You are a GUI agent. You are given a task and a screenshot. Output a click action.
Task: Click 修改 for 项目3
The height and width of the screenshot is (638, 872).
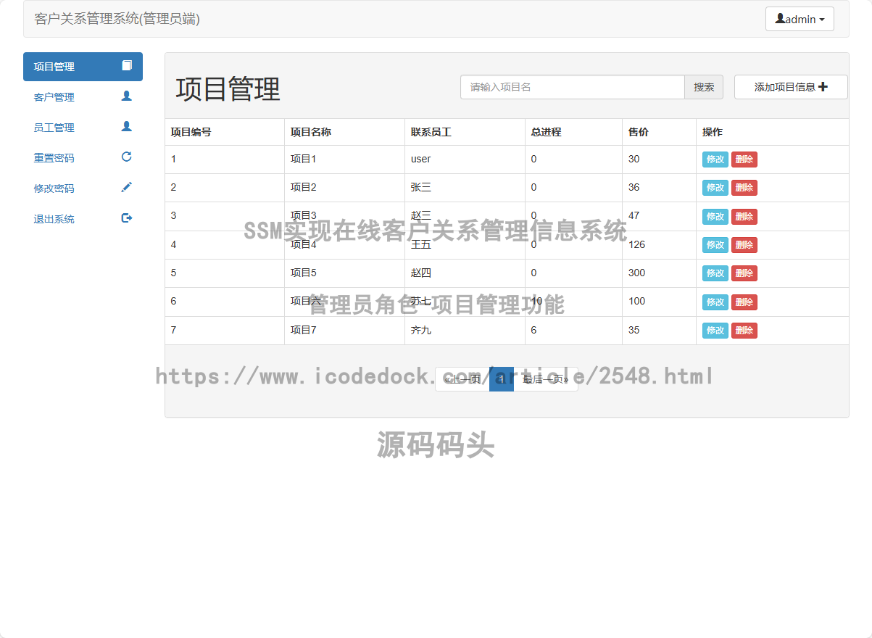715,217
